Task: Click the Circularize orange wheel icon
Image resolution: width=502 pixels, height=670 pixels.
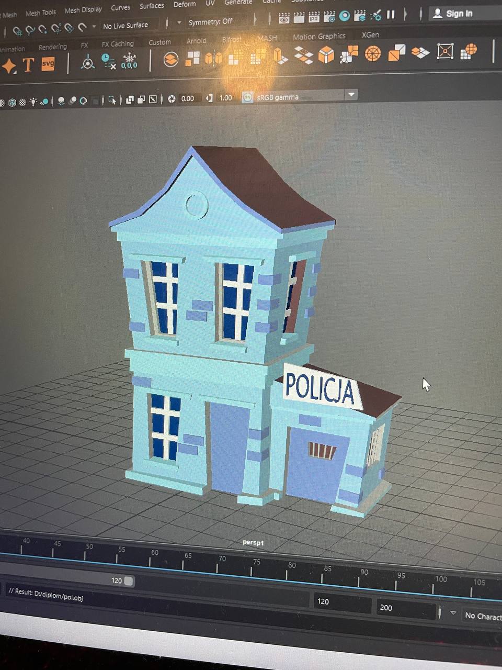Action: 372,53
